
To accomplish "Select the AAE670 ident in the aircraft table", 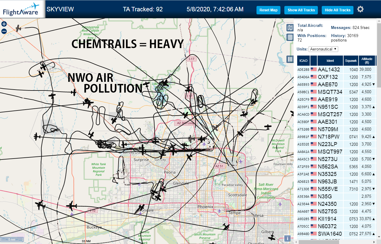I will click(328, 84).
